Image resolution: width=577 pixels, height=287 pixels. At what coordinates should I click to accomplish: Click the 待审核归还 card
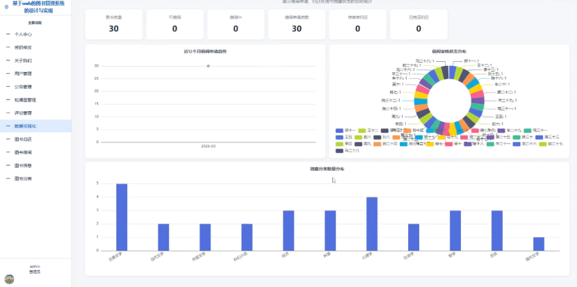[358, 24]
